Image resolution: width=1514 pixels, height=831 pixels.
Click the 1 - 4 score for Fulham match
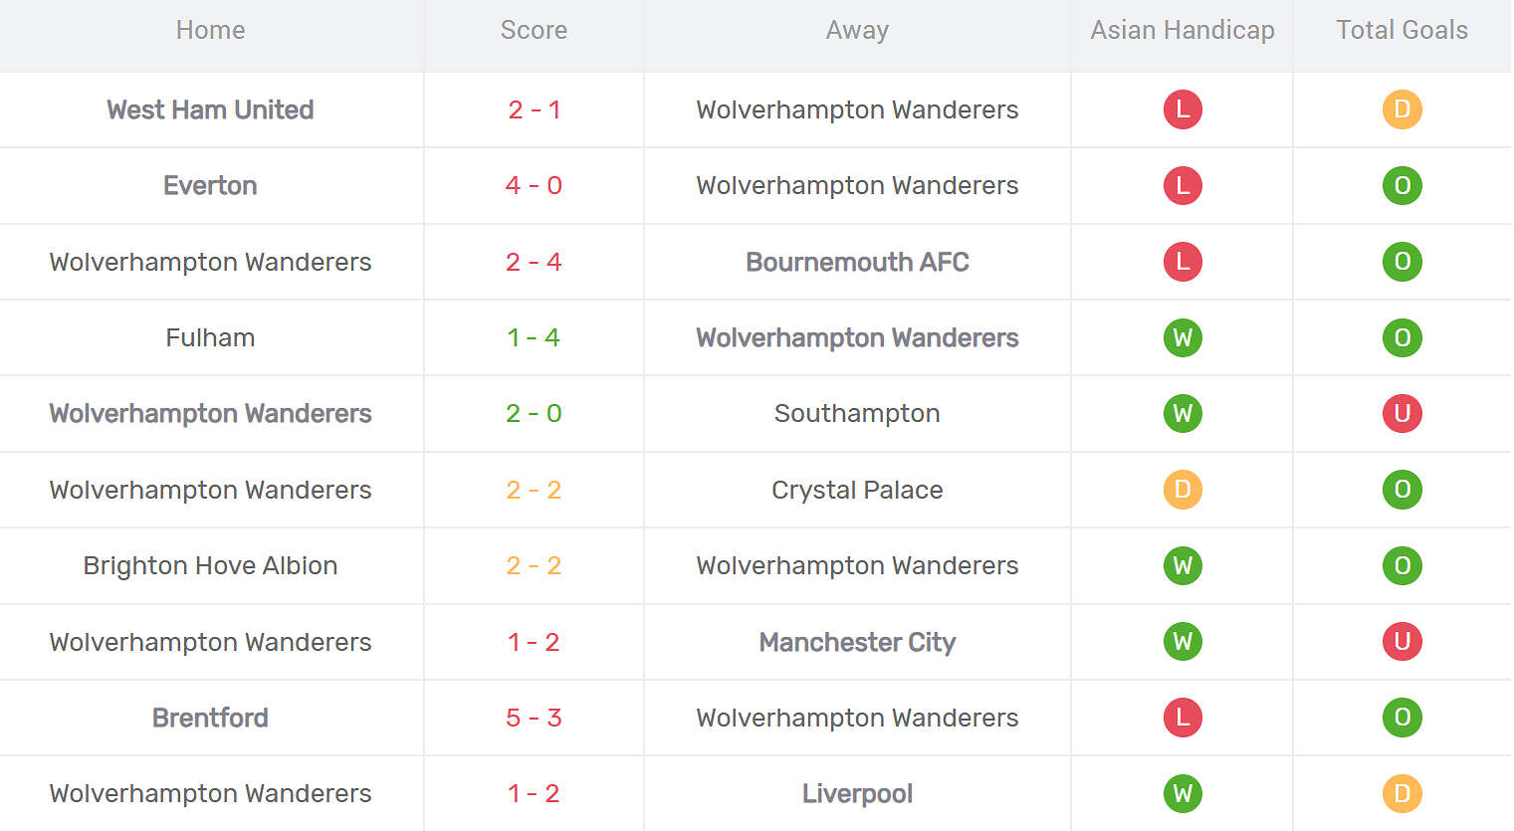(534, 337)
